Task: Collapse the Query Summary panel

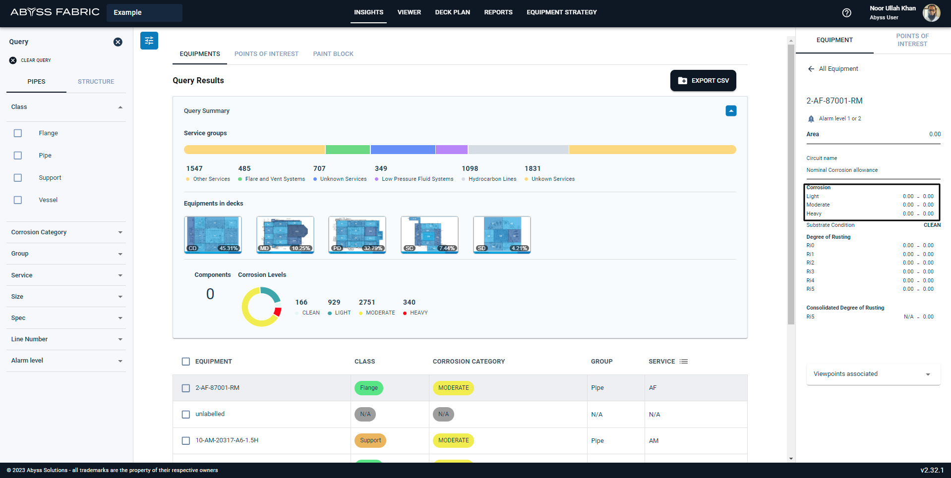Action: click(x=731, y=111)
